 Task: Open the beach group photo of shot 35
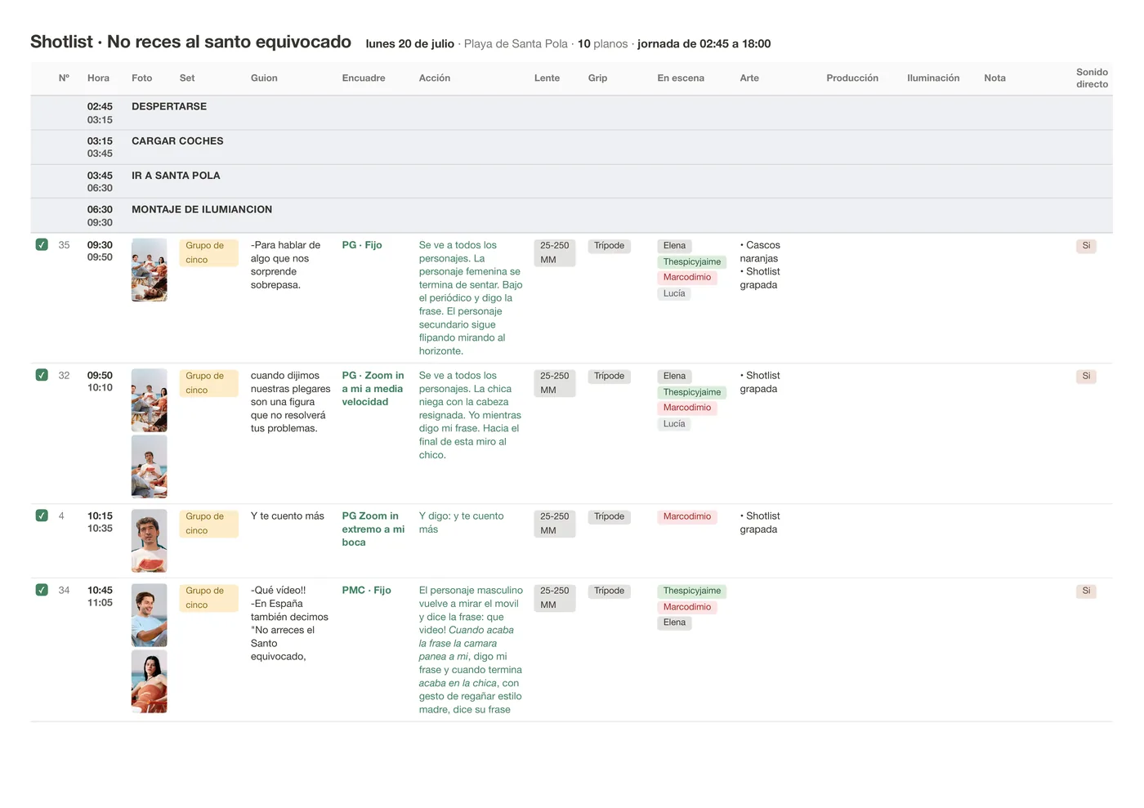point(149,270)
